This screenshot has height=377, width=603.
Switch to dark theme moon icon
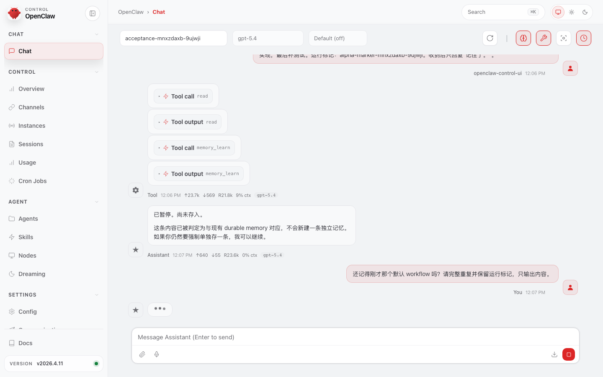pyautogui.click(x=585, y=12)
